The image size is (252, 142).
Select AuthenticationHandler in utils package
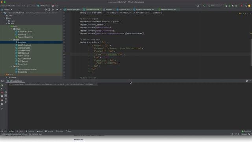pyautogui.click(x=27, y=69)
